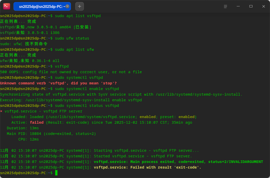
Task: Click the "Main process exited" log entry
Action: [x=131, y=162]
